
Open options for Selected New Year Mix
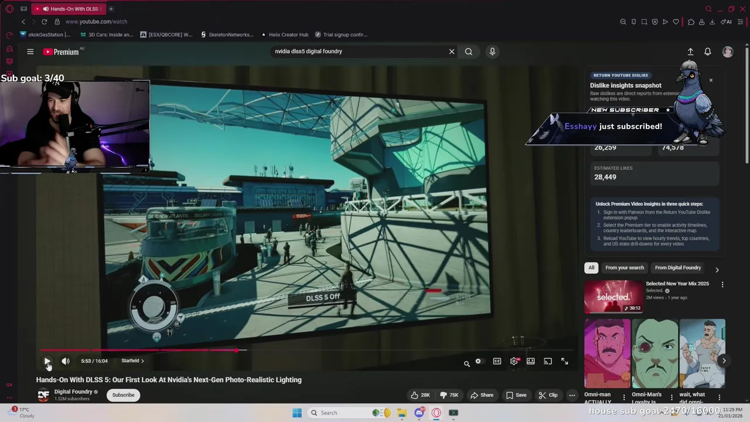(722, 284)
